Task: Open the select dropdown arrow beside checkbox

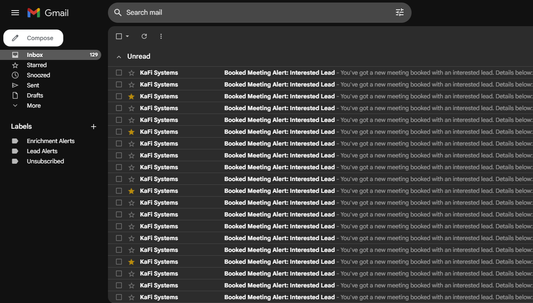Action: [x=127, y=36]
